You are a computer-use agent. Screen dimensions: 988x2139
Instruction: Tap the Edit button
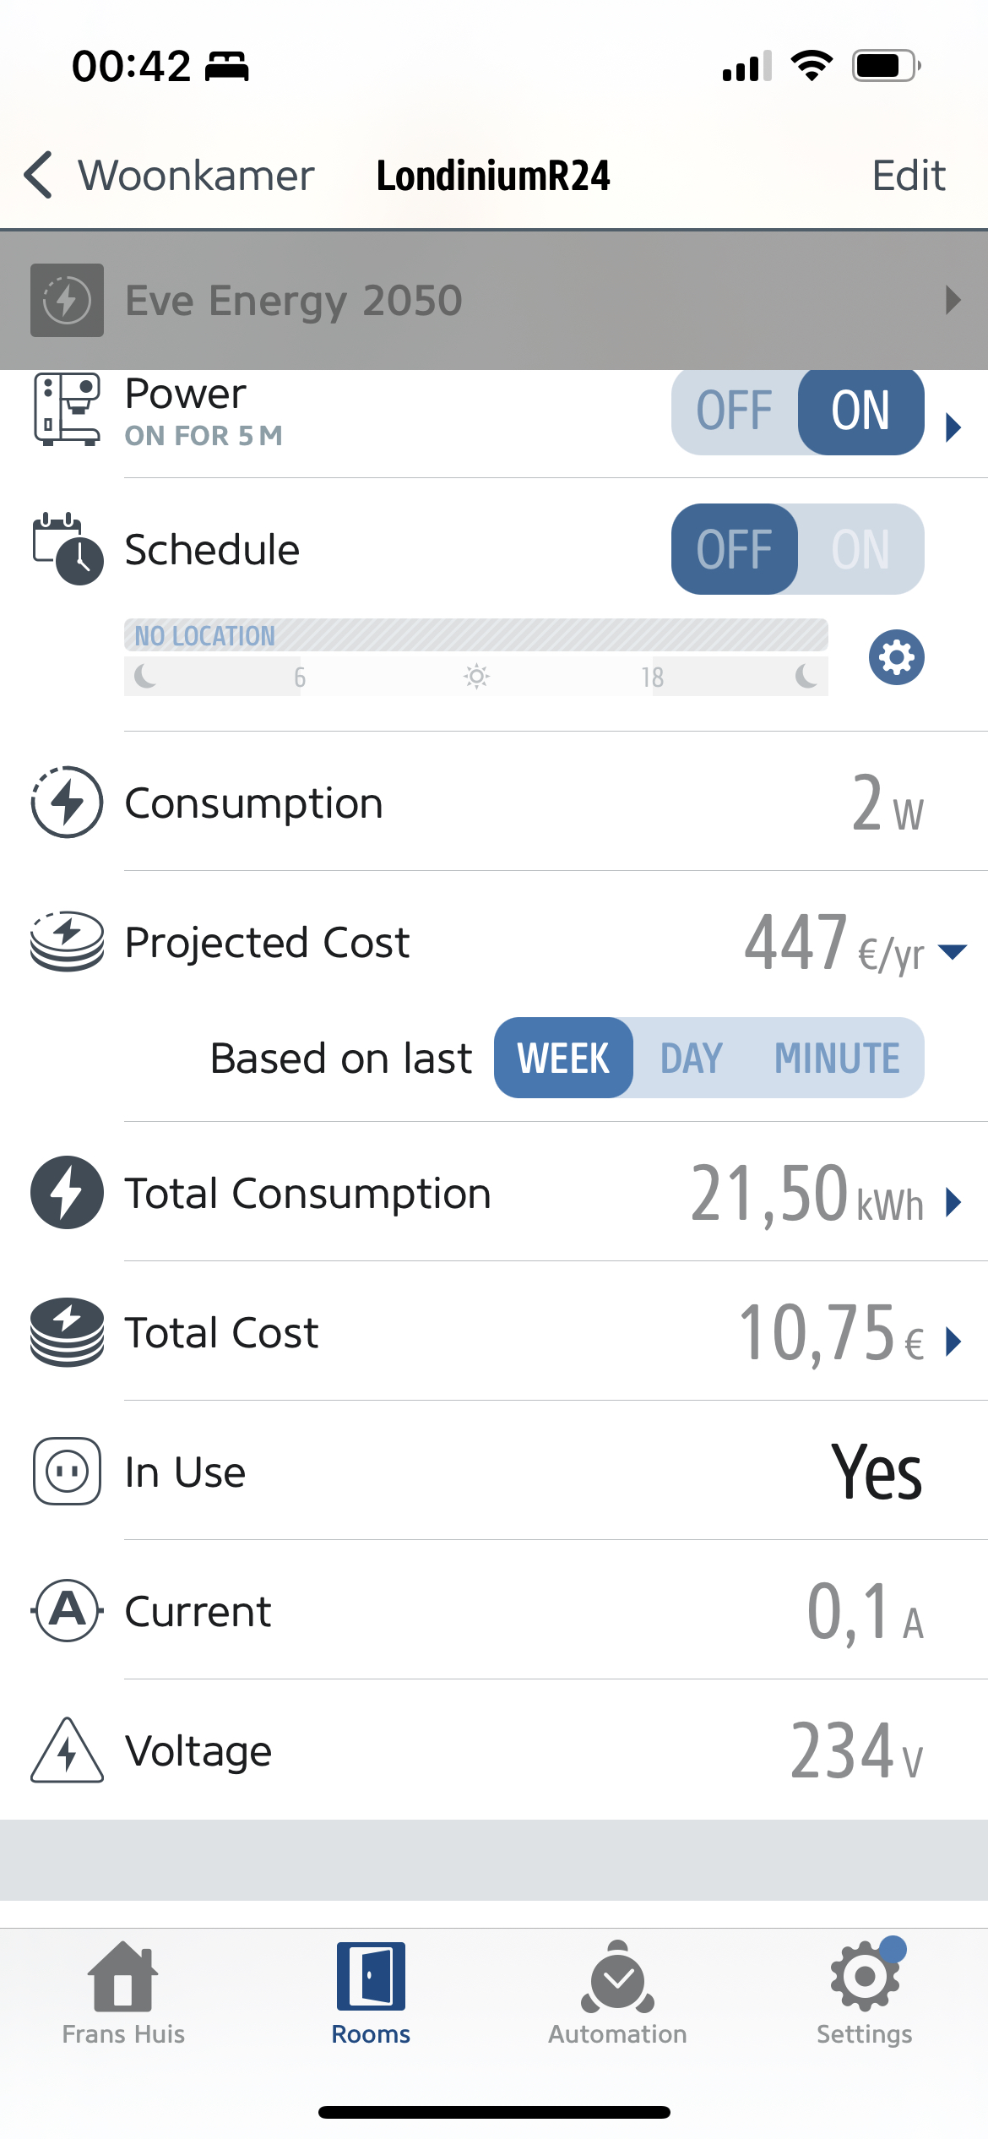point(908,176)
